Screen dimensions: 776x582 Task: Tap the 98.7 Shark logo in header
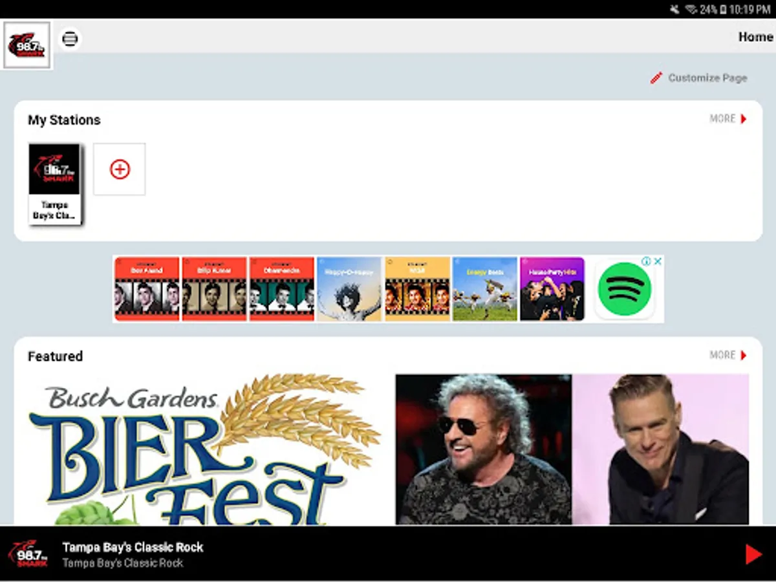pos(27,45)
